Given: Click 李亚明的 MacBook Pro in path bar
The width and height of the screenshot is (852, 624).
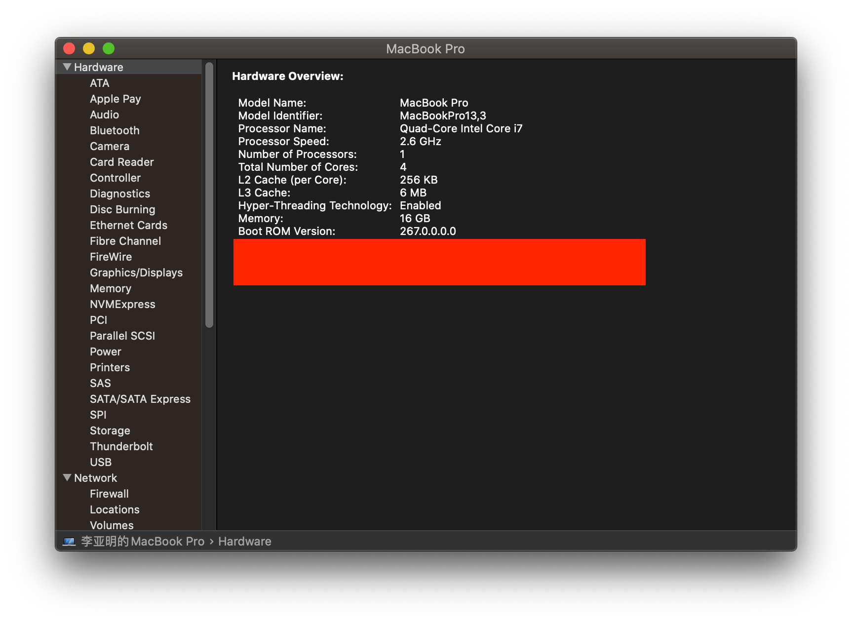Looking at the screenshot, I should 142,542.
